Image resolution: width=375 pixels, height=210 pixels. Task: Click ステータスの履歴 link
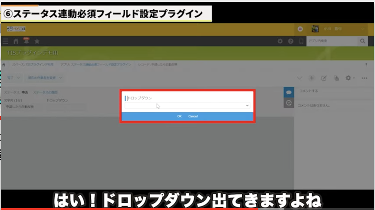[45, 93]
